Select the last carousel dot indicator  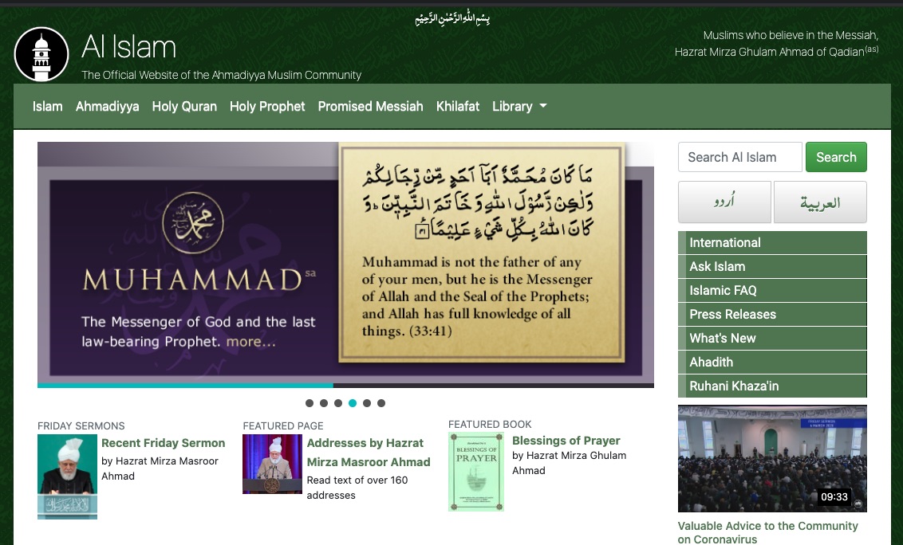[381, 403]
